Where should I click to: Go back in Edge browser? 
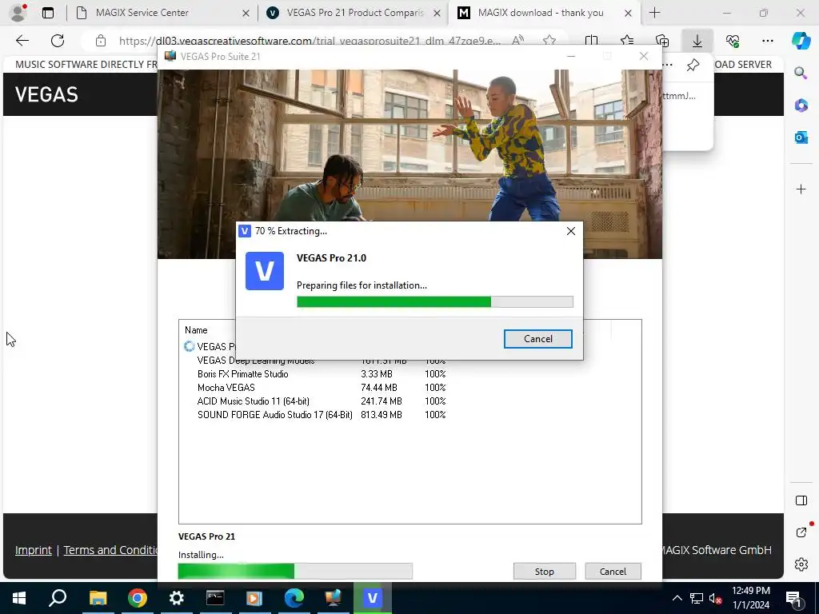(22, 41)
